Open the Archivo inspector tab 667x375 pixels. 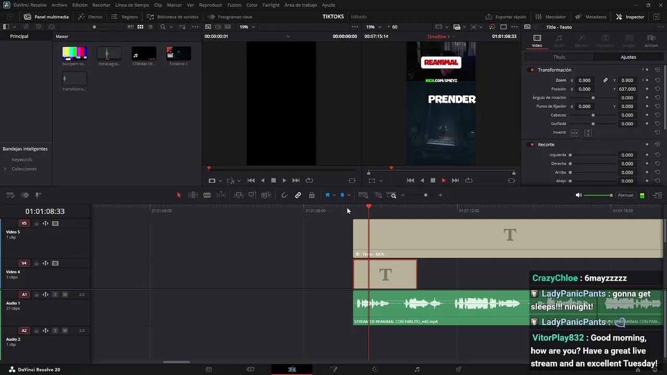coord(651,41)
